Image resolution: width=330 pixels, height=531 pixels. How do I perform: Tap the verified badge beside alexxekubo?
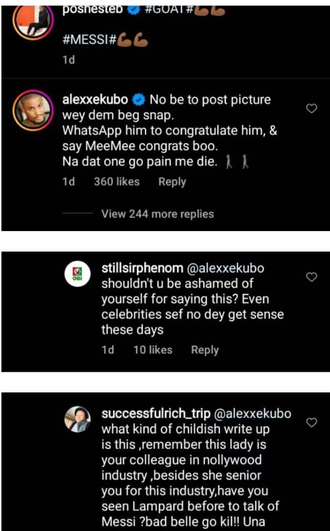pyautogui.click(x=138, y=100)
